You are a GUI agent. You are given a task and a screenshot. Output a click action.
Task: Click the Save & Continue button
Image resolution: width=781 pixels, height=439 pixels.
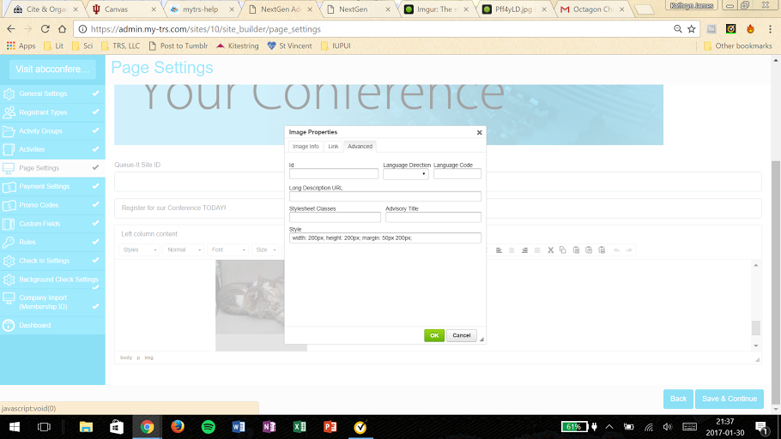[730, 399]
